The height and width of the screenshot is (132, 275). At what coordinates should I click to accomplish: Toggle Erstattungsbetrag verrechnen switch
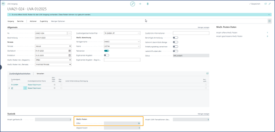175,47
